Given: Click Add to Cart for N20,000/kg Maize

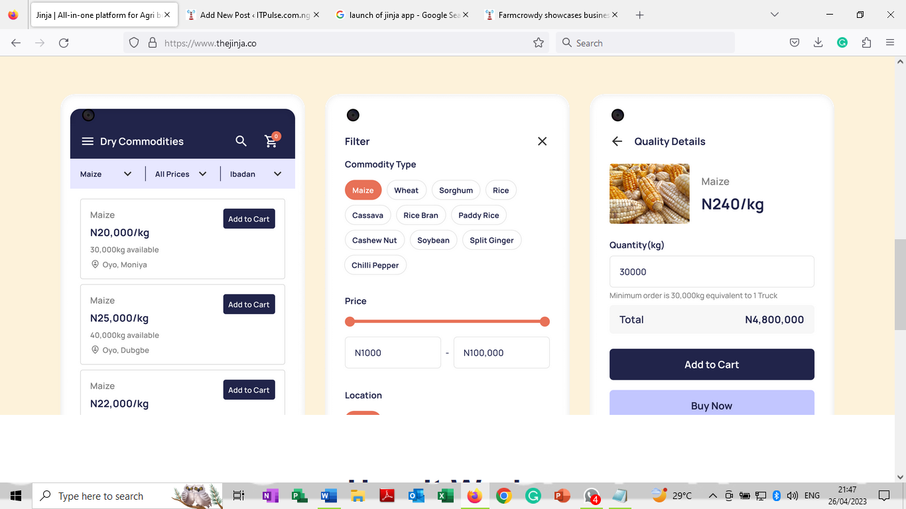Looking at the screenshot, I should click(x=249, y=219).
